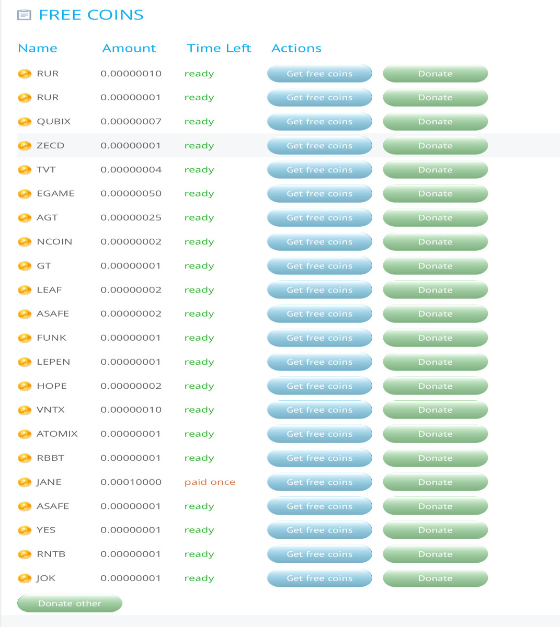Get free coins for RNTB
560x627 pixels.
pos(319,554)
